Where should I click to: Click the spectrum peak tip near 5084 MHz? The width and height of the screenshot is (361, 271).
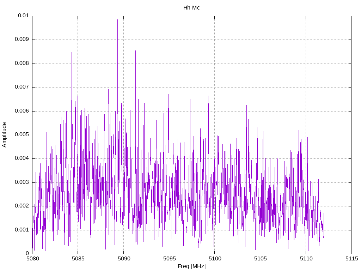coord(72,53)
